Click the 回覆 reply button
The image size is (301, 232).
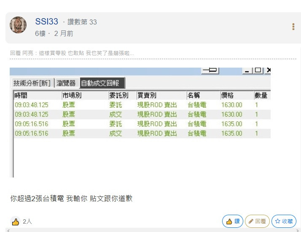[257, 221]
